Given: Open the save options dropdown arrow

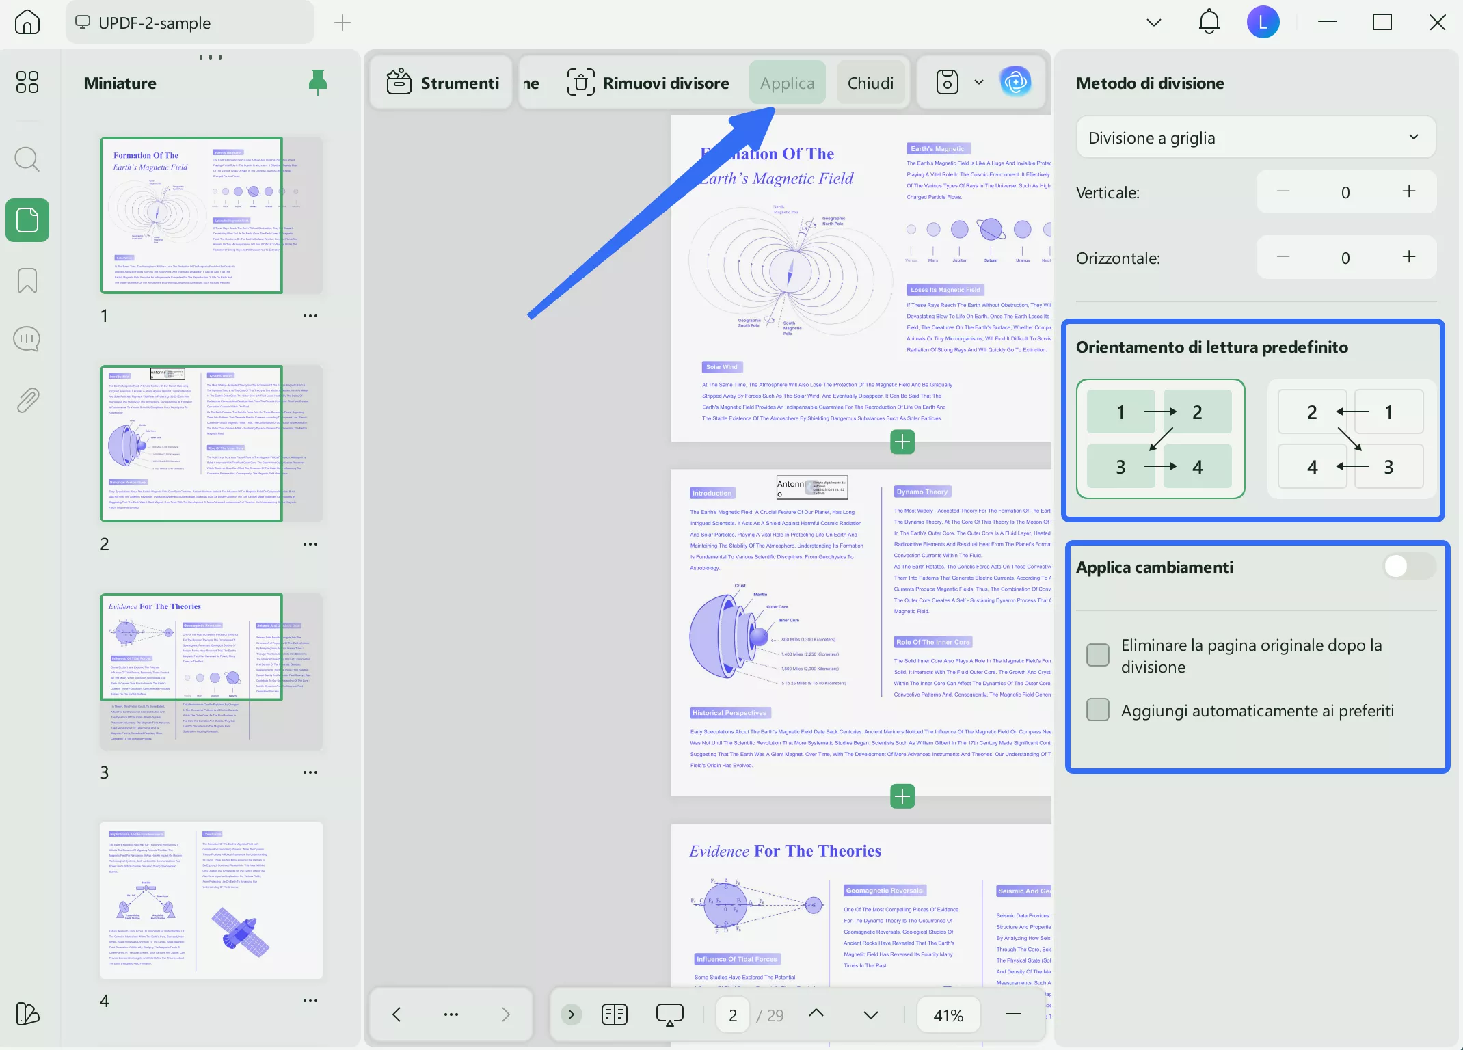Looking at the screenshot, I should tap(978, 83).
